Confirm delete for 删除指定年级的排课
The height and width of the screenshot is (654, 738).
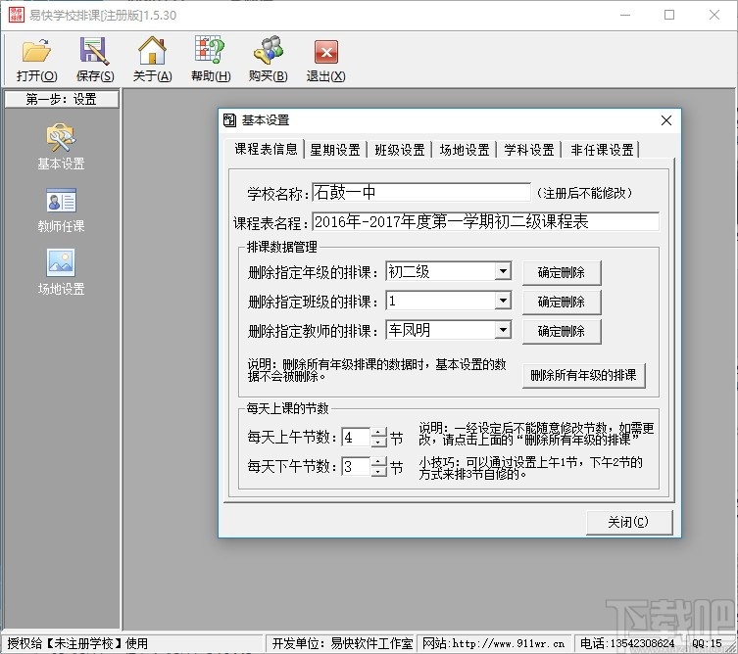tap(562, 273)
